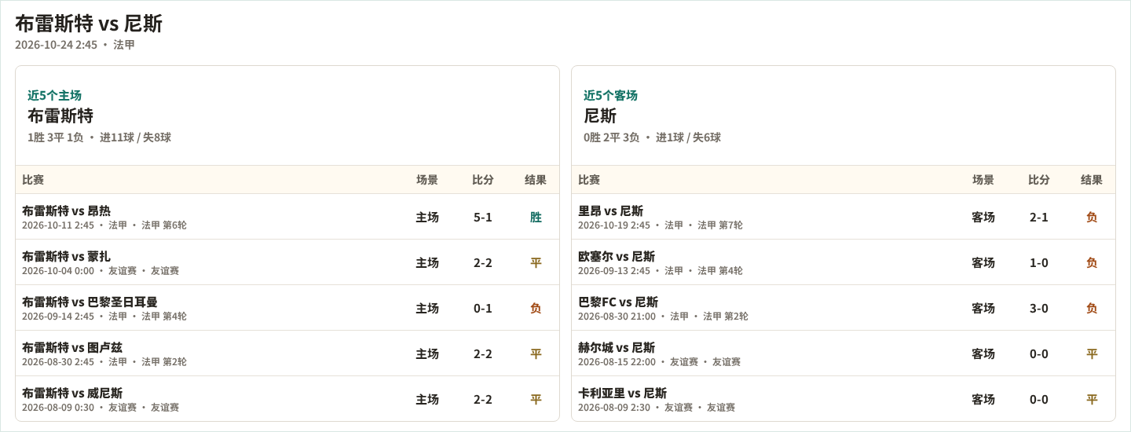Select the date line "2026-10-19 2:45 • 法甲 • 法甲 第7轮"
The height and width of the screenshot is (432, 1131).
(661, 225)
